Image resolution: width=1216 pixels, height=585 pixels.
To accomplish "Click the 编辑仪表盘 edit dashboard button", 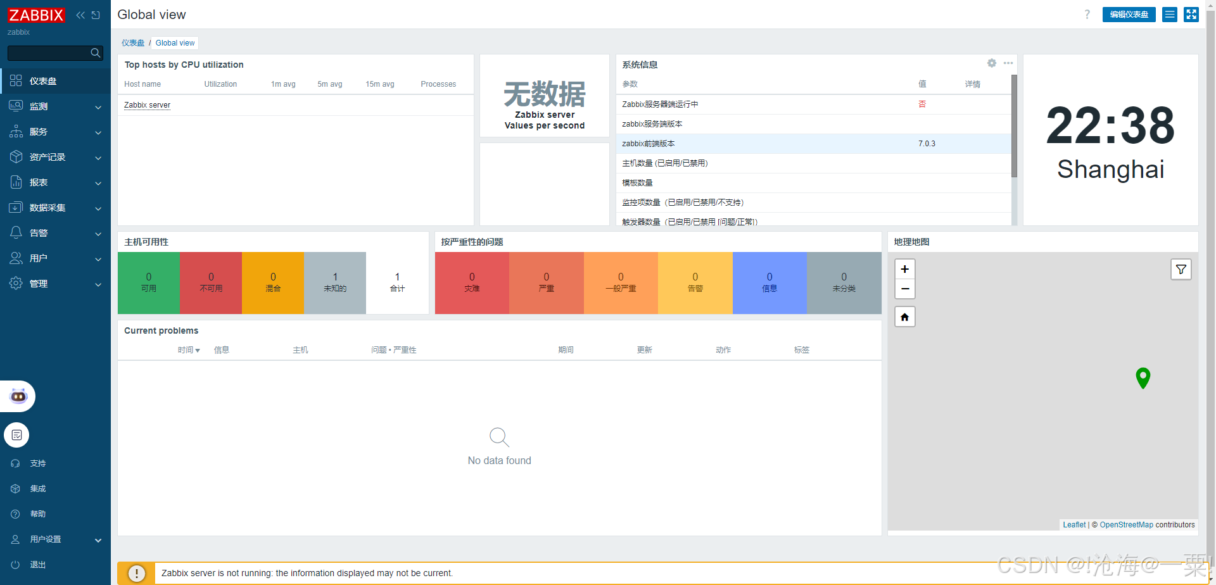I will pyautogui.click(x=1129, y=15).
